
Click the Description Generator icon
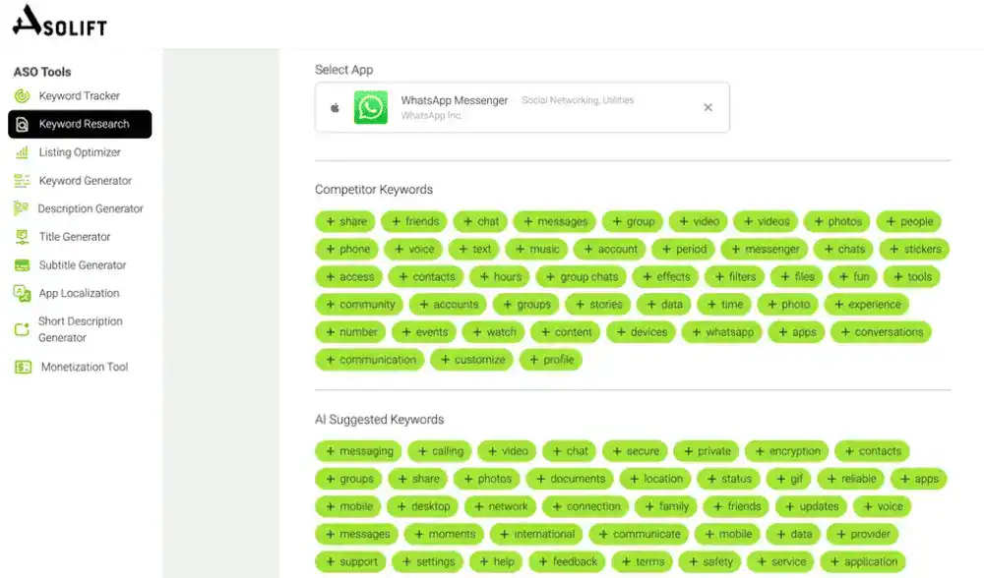(21, 208)
